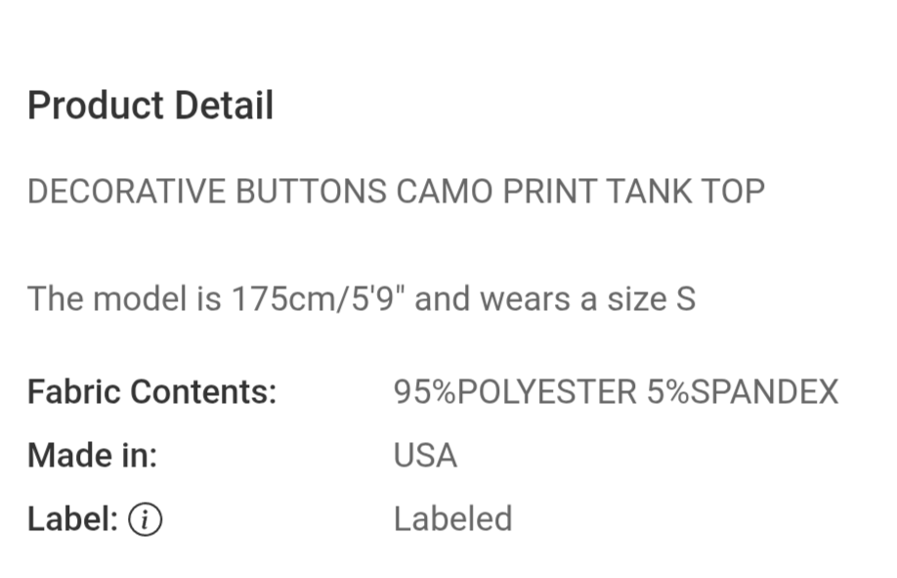Screen dimensions: 897x578
Task: Click the 5%SPANDEX fabric value
Action: tap(743, 392)
